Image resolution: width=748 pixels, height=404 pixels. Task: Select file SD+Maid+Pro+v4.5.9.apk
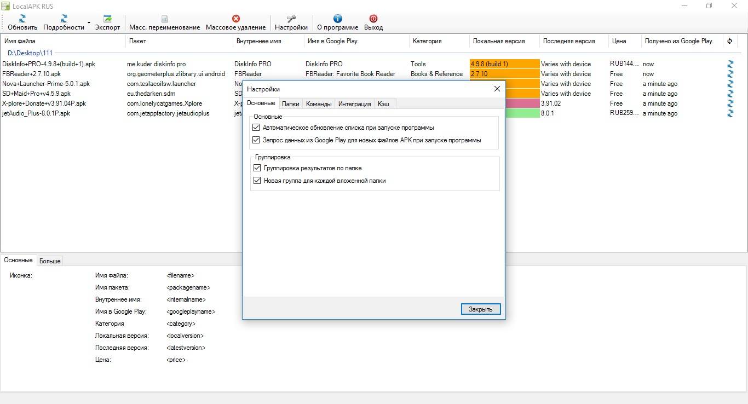(x=37, y=94)
